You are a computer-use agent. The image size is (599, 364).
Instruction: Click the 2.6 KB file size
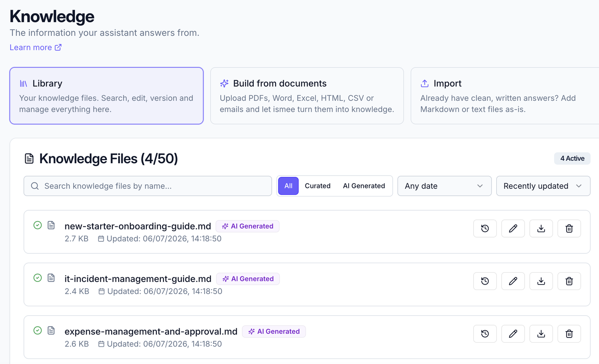(77, 344)
